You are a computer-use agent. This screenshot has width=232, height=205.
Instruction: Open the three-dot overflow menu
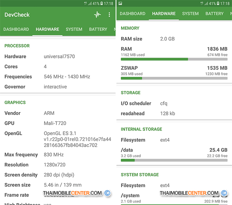pos(109,15)
